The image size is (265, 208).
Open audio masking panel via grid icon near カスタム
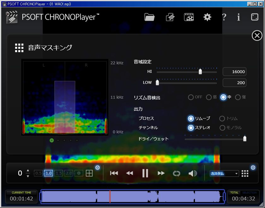tap(245, 173)
